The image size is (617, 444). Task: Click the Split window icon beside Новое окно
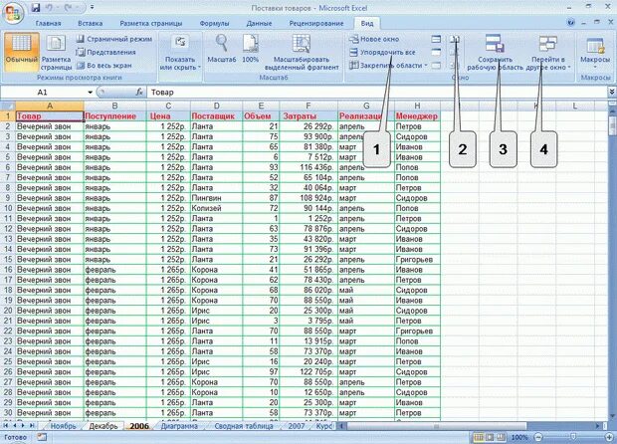point(436,39)
